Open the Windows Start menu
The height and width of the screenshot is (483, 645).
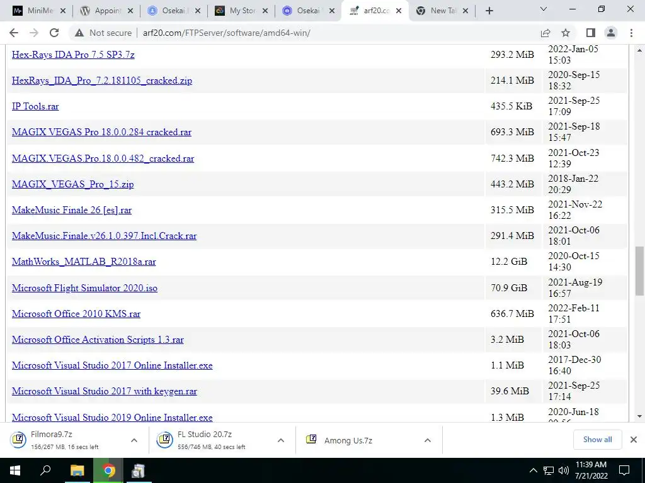(15, 470)
